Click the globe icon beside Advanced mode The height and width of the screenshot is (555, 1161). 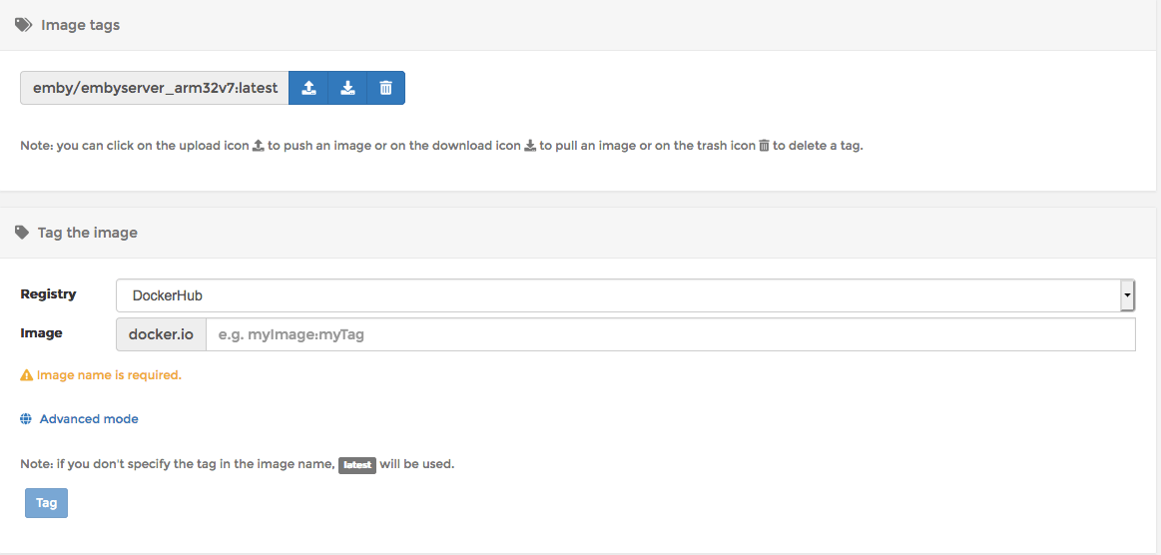[26, 419]
